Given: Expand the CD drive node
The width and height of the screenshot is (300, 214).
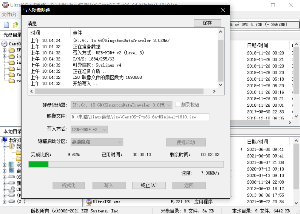Looking at the screenshot, I should click(x=5, y=189).
